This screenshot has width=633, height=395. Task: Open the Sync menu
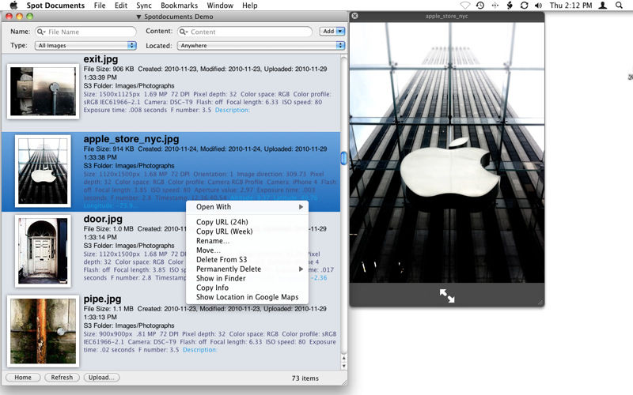pos(144,6)
